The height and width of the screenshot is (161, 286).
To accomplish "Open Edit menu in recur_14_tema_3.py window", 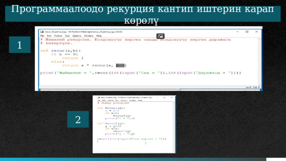I will tap(104, 100).
